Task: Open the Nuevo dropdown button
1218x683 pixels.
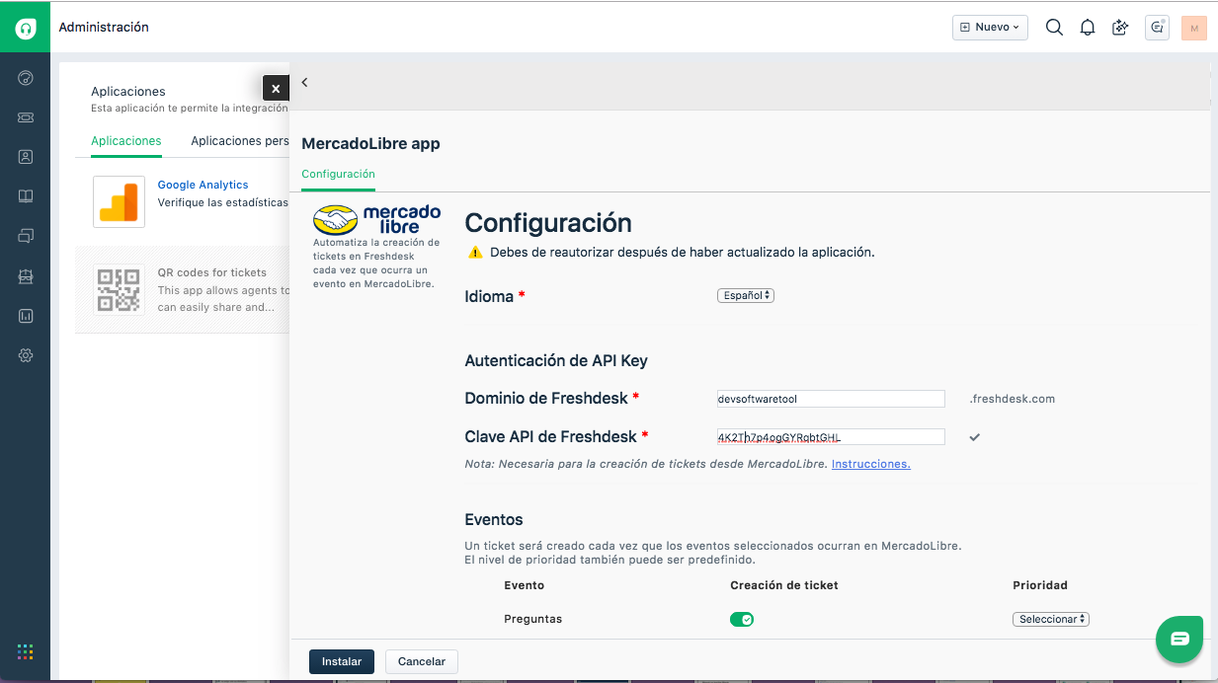Action: (990, 28)
